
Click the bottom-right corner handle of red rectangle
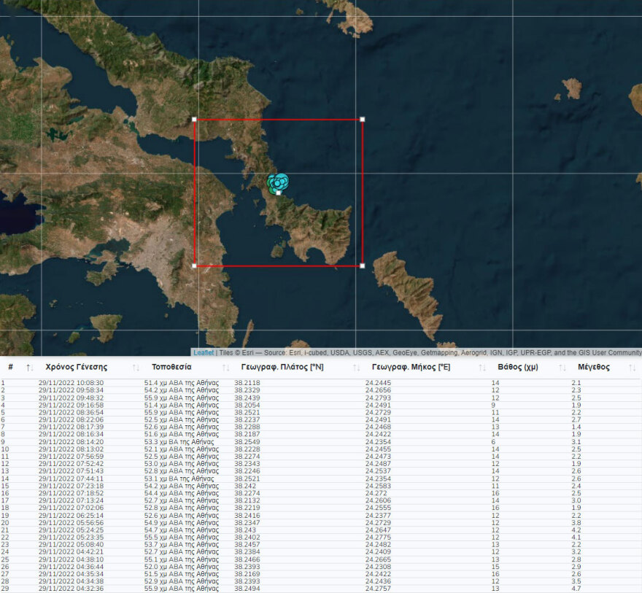[x=363, y=266]
